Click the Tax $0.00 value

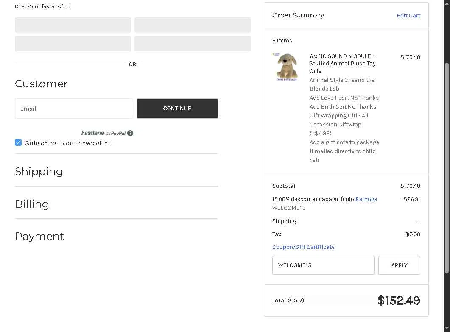(413, 234)
